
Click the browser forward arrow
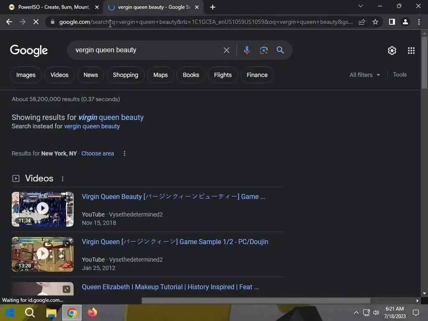point(23,22)
